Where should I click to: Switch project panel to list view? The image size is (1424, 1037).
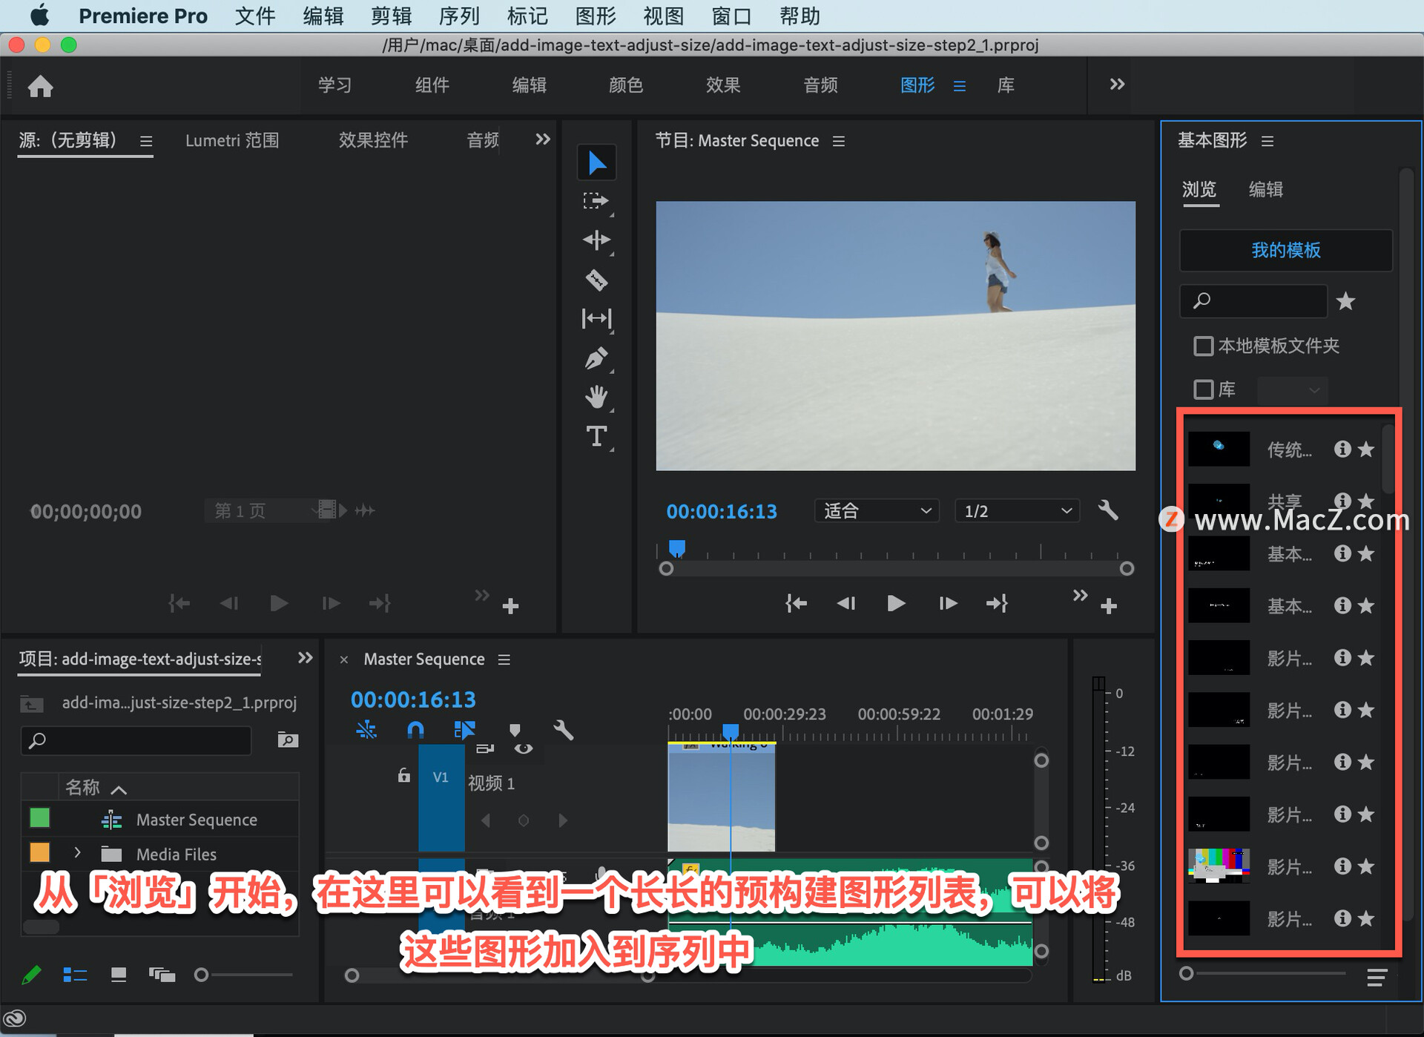pyautogui.click(x=75, y=975)
